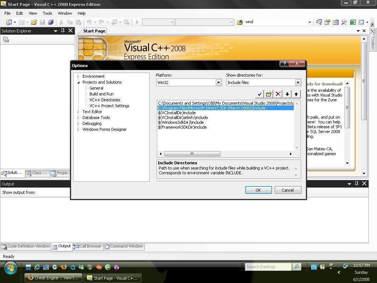The image size is (377, 283).
Task: Switch to the Code Definition Window tab
Action: 25,247
